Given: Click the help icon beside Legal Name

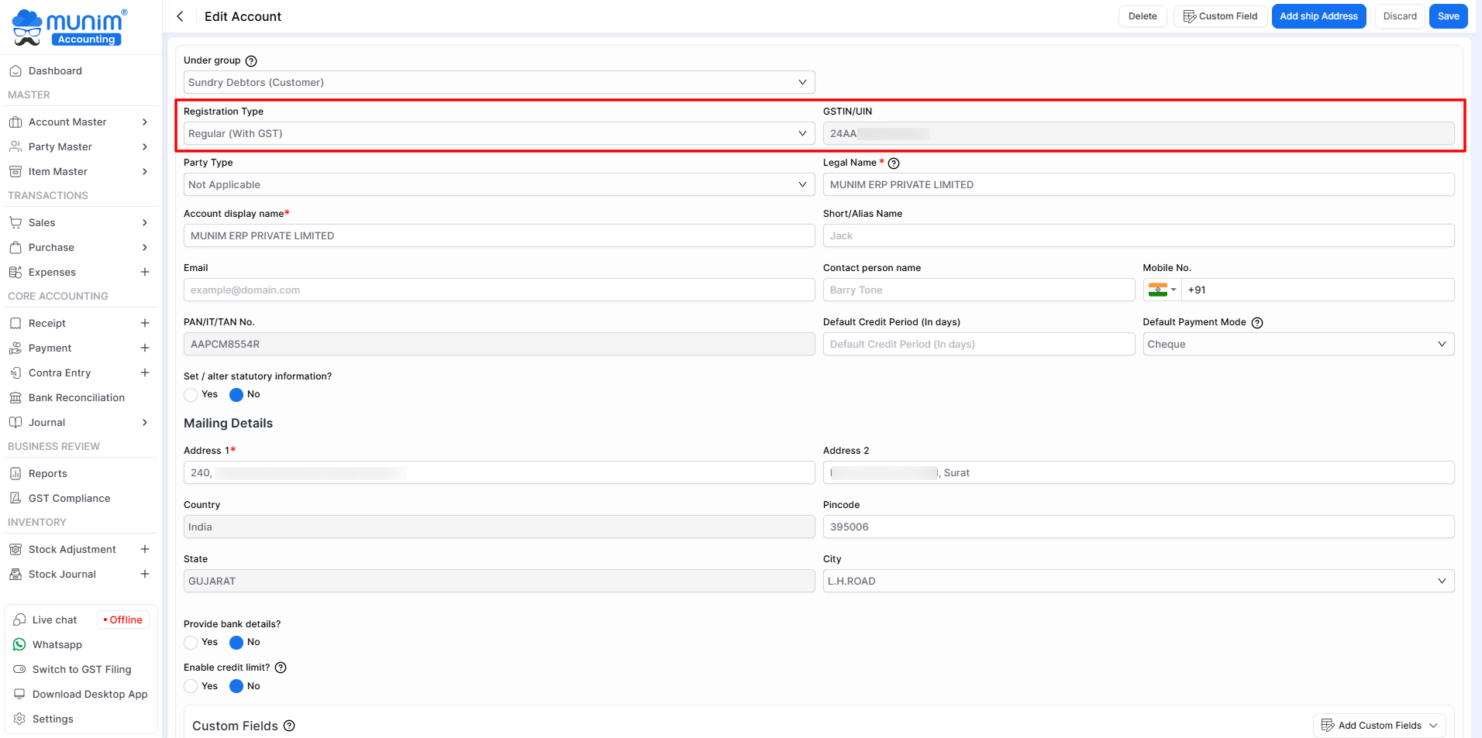Looking at the screenshot, I should (894, 163).
